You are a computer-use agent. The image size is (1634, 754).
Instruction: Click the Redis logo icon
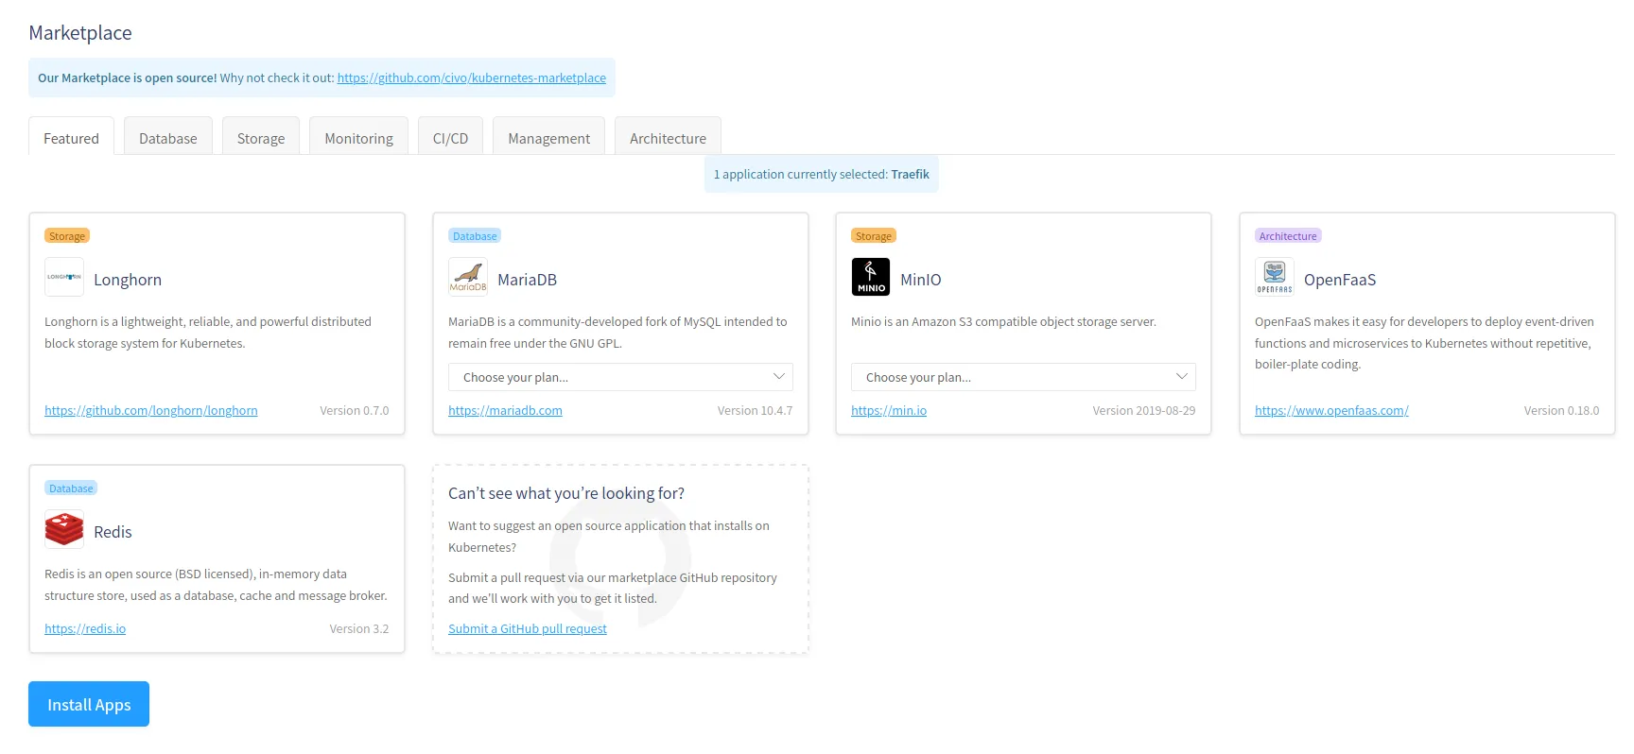(x=64, y=529)
